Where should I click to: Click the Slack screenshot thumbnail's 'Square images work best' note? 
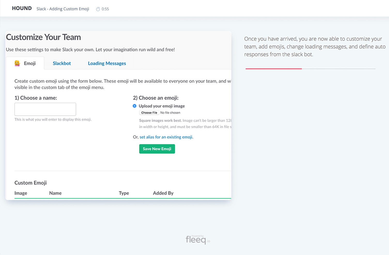(185, 124)
